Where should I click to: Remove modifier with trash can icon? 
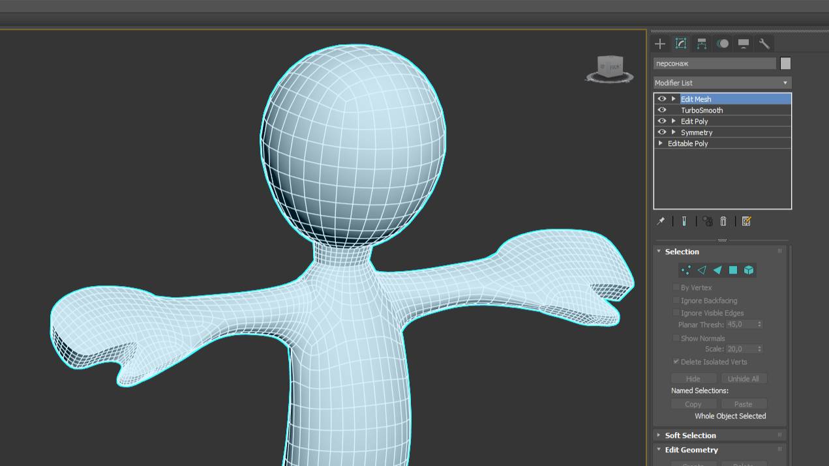tap(723, 221)
